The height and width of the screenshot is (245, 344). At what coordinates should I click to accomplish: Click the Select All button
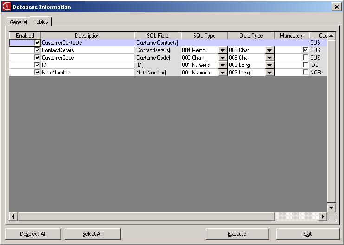coord(92,234)
